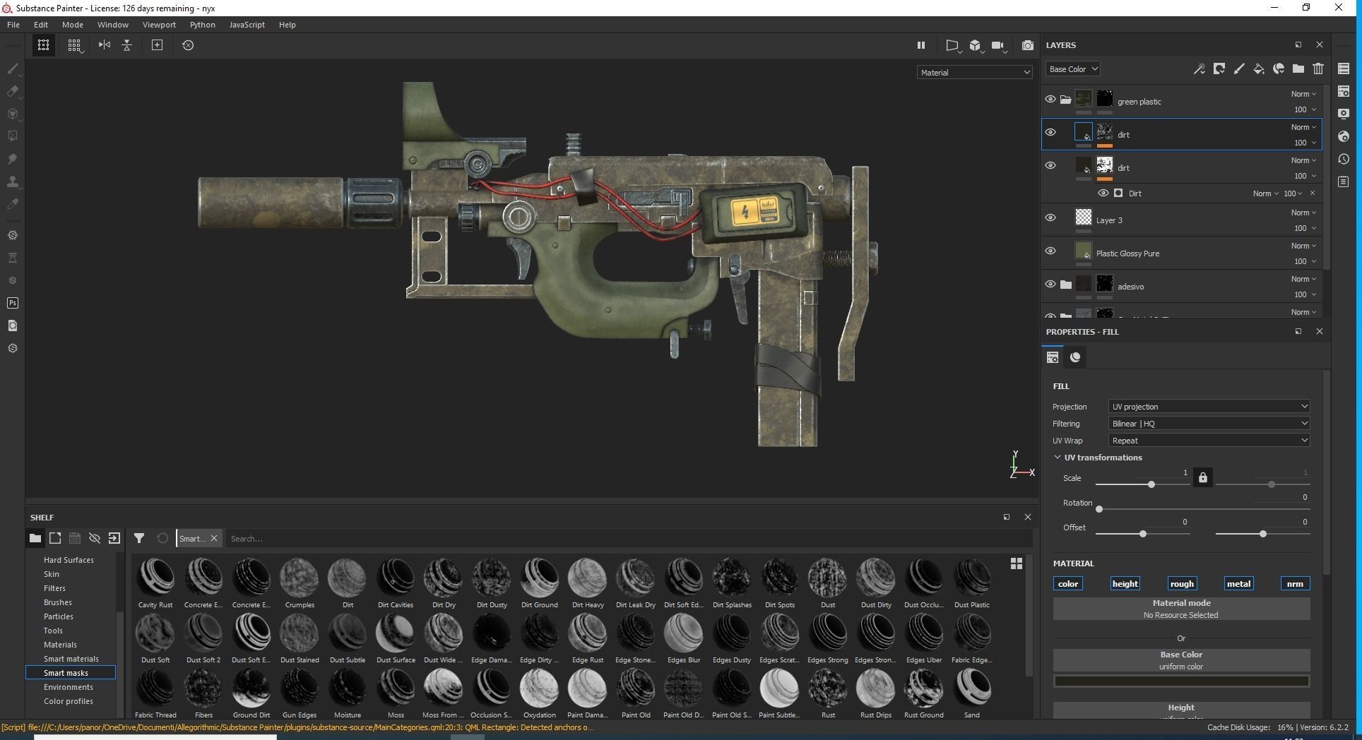Screen dimensions: 1362x740
Task: Open the video camera settings
Action: [998, 45]
